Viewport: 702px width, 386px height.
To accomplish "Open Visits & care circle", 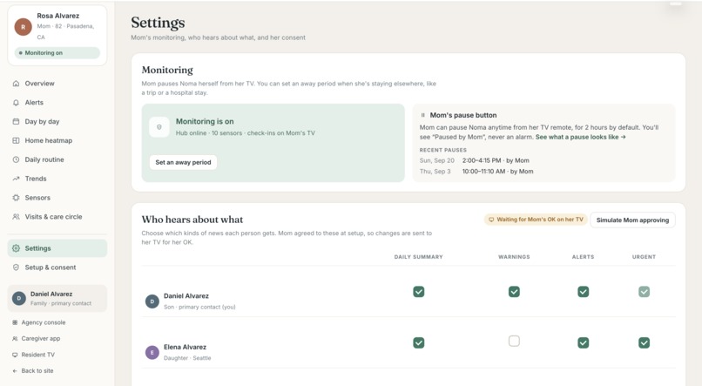I will pyautogui.click(x=57, y=217).
